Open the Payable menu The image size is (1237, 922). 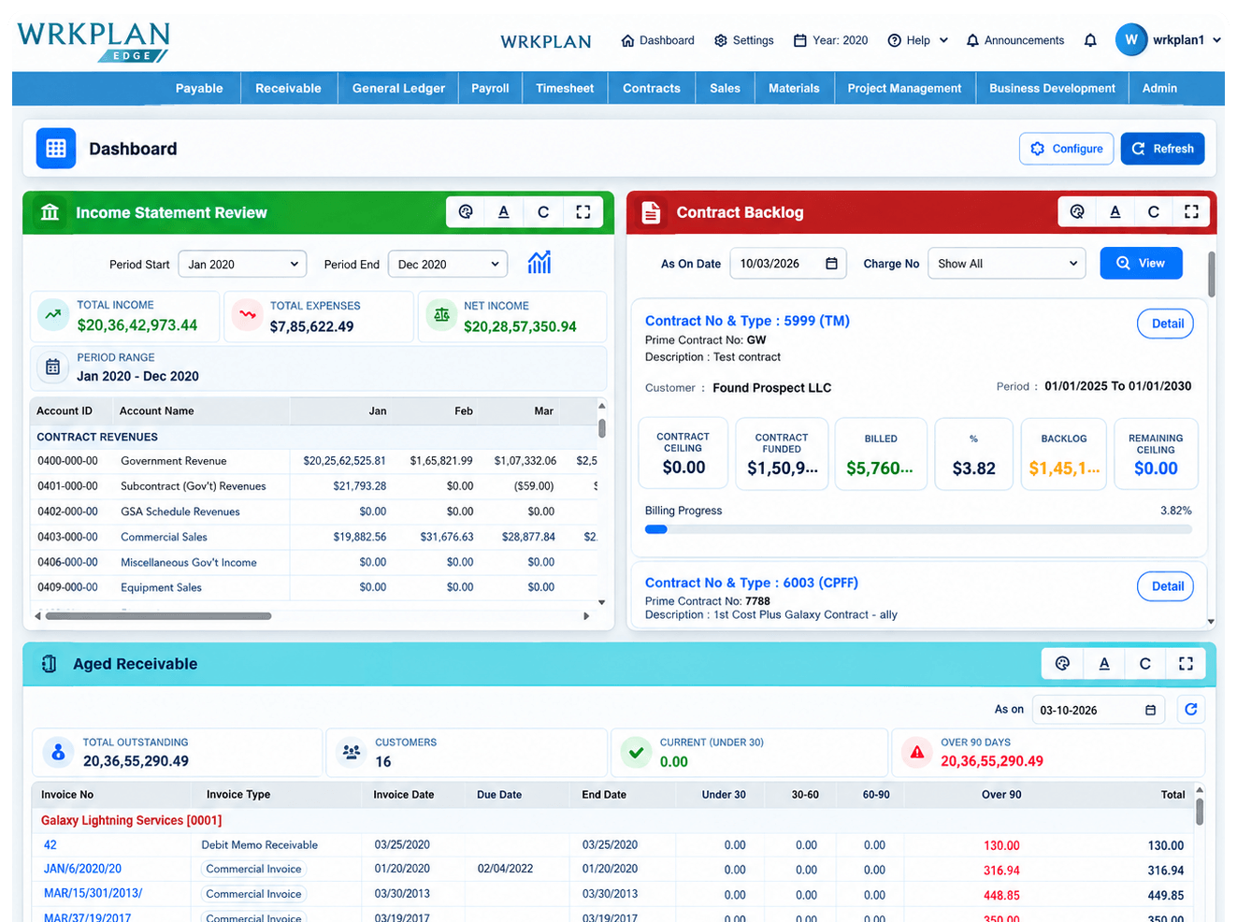click(x=199, y=89)
